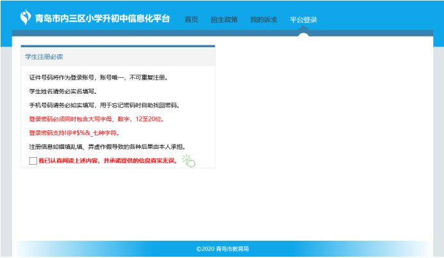Tick the agreement checkbox before the red text

tap(33, 160)
